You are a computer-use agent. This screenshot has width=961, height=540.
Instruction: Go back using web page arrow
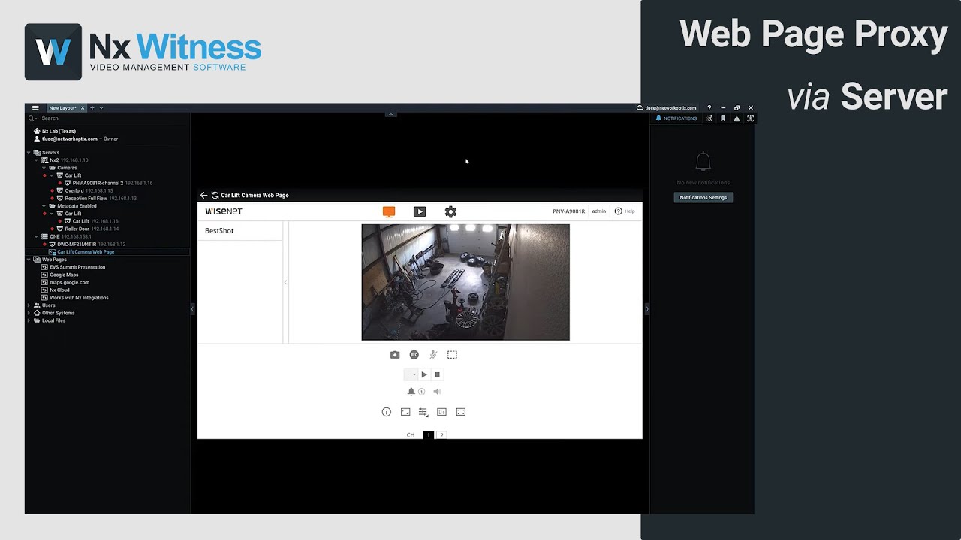coord(203,195)
